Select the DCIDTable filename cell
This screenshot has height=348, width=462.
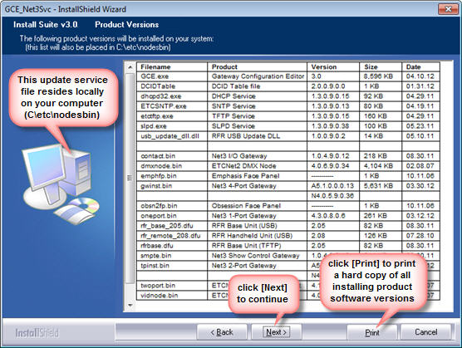pyautogui.click(x=172, y=86)
